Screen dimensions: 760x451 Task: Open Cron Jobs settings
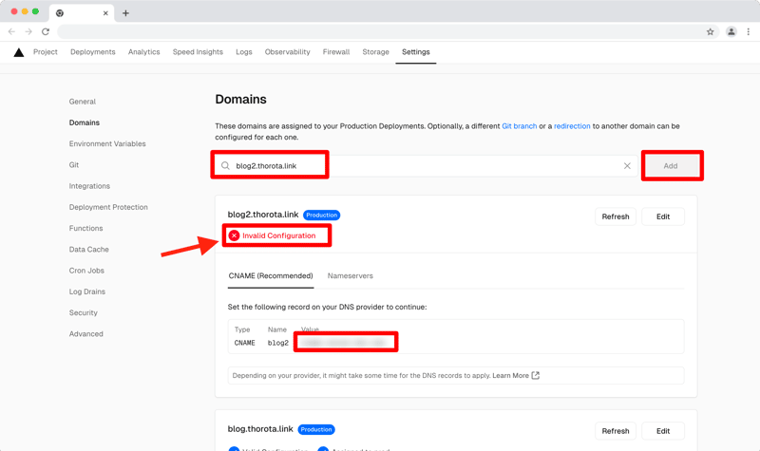pos(86,271)
